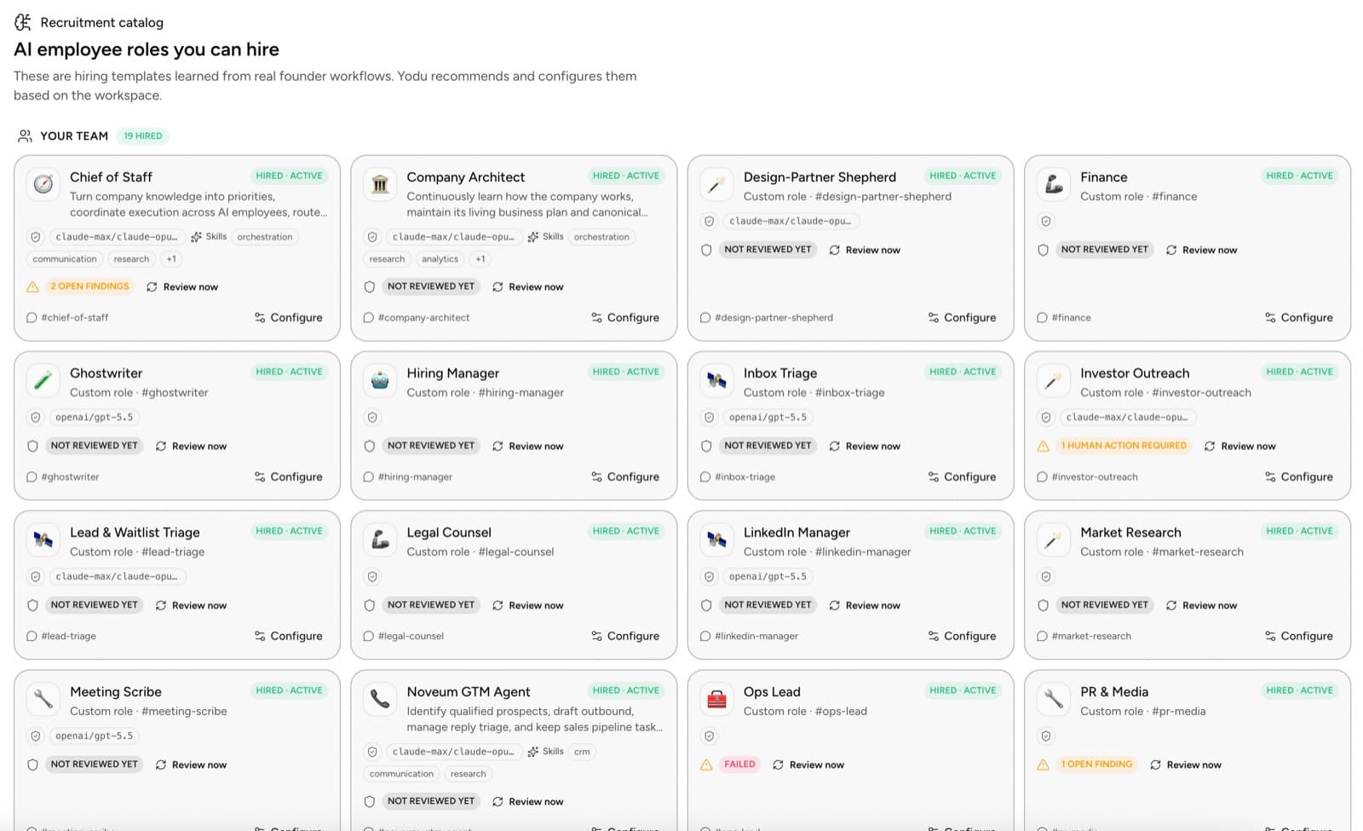Click the orchestration skill tag on Chief of Staff

264,237
